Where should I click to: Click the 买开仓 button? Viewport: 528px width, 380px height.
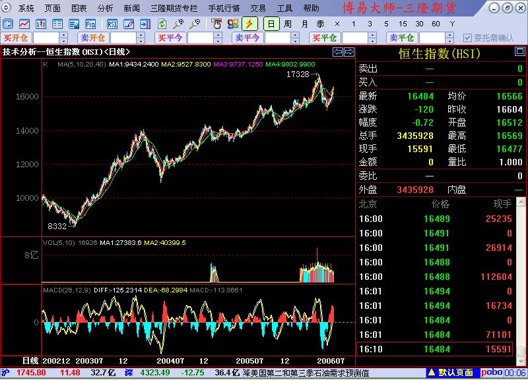[x=15, y=38]
